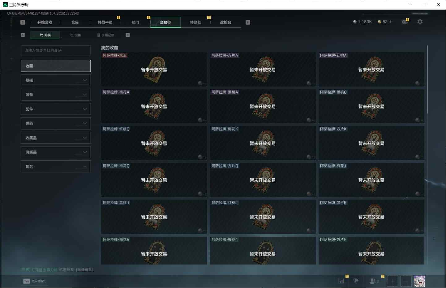Open the 阿萨拉牌-方片Q card item
This screenshot has width=446, height=288.
pos(263,180)
